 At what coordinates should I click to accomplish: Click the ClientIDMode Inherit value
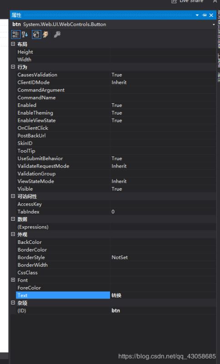point(119,82)
